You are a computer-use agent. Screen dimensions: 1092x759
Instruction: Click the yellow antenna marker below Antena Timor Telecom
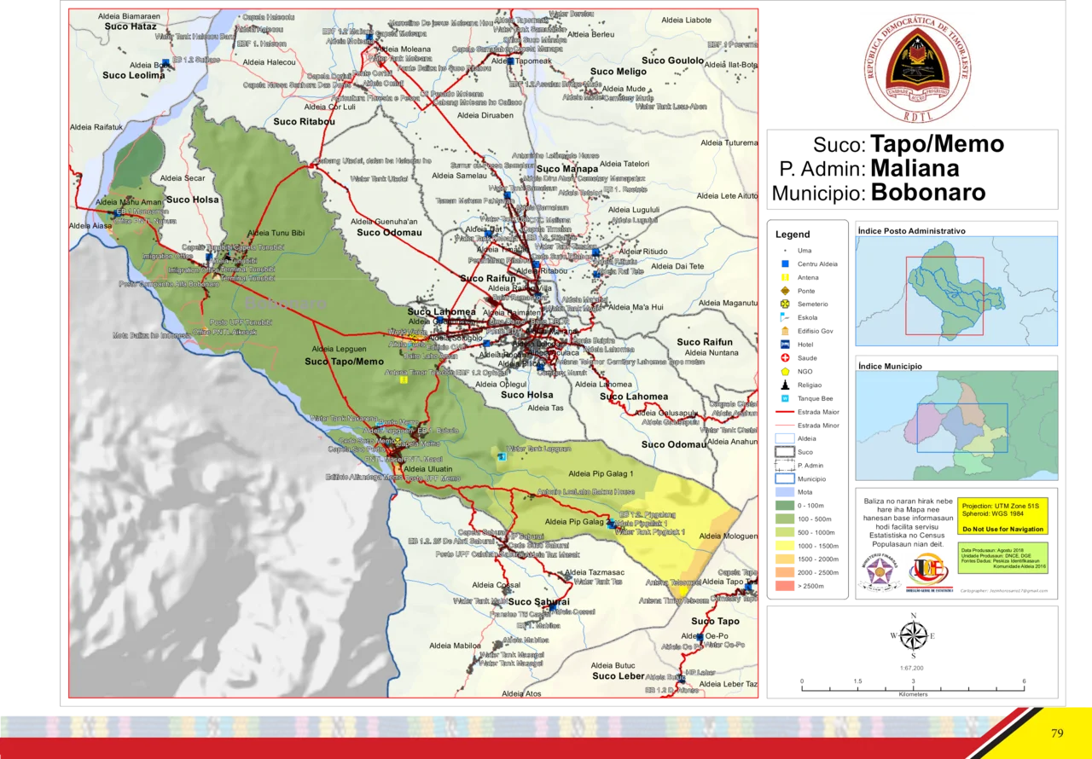tap(683, 590)
